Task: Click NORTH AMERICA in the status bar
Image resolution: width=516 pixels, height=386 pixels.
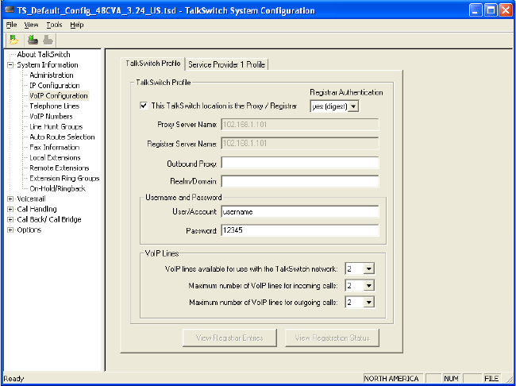Action: 393,379
